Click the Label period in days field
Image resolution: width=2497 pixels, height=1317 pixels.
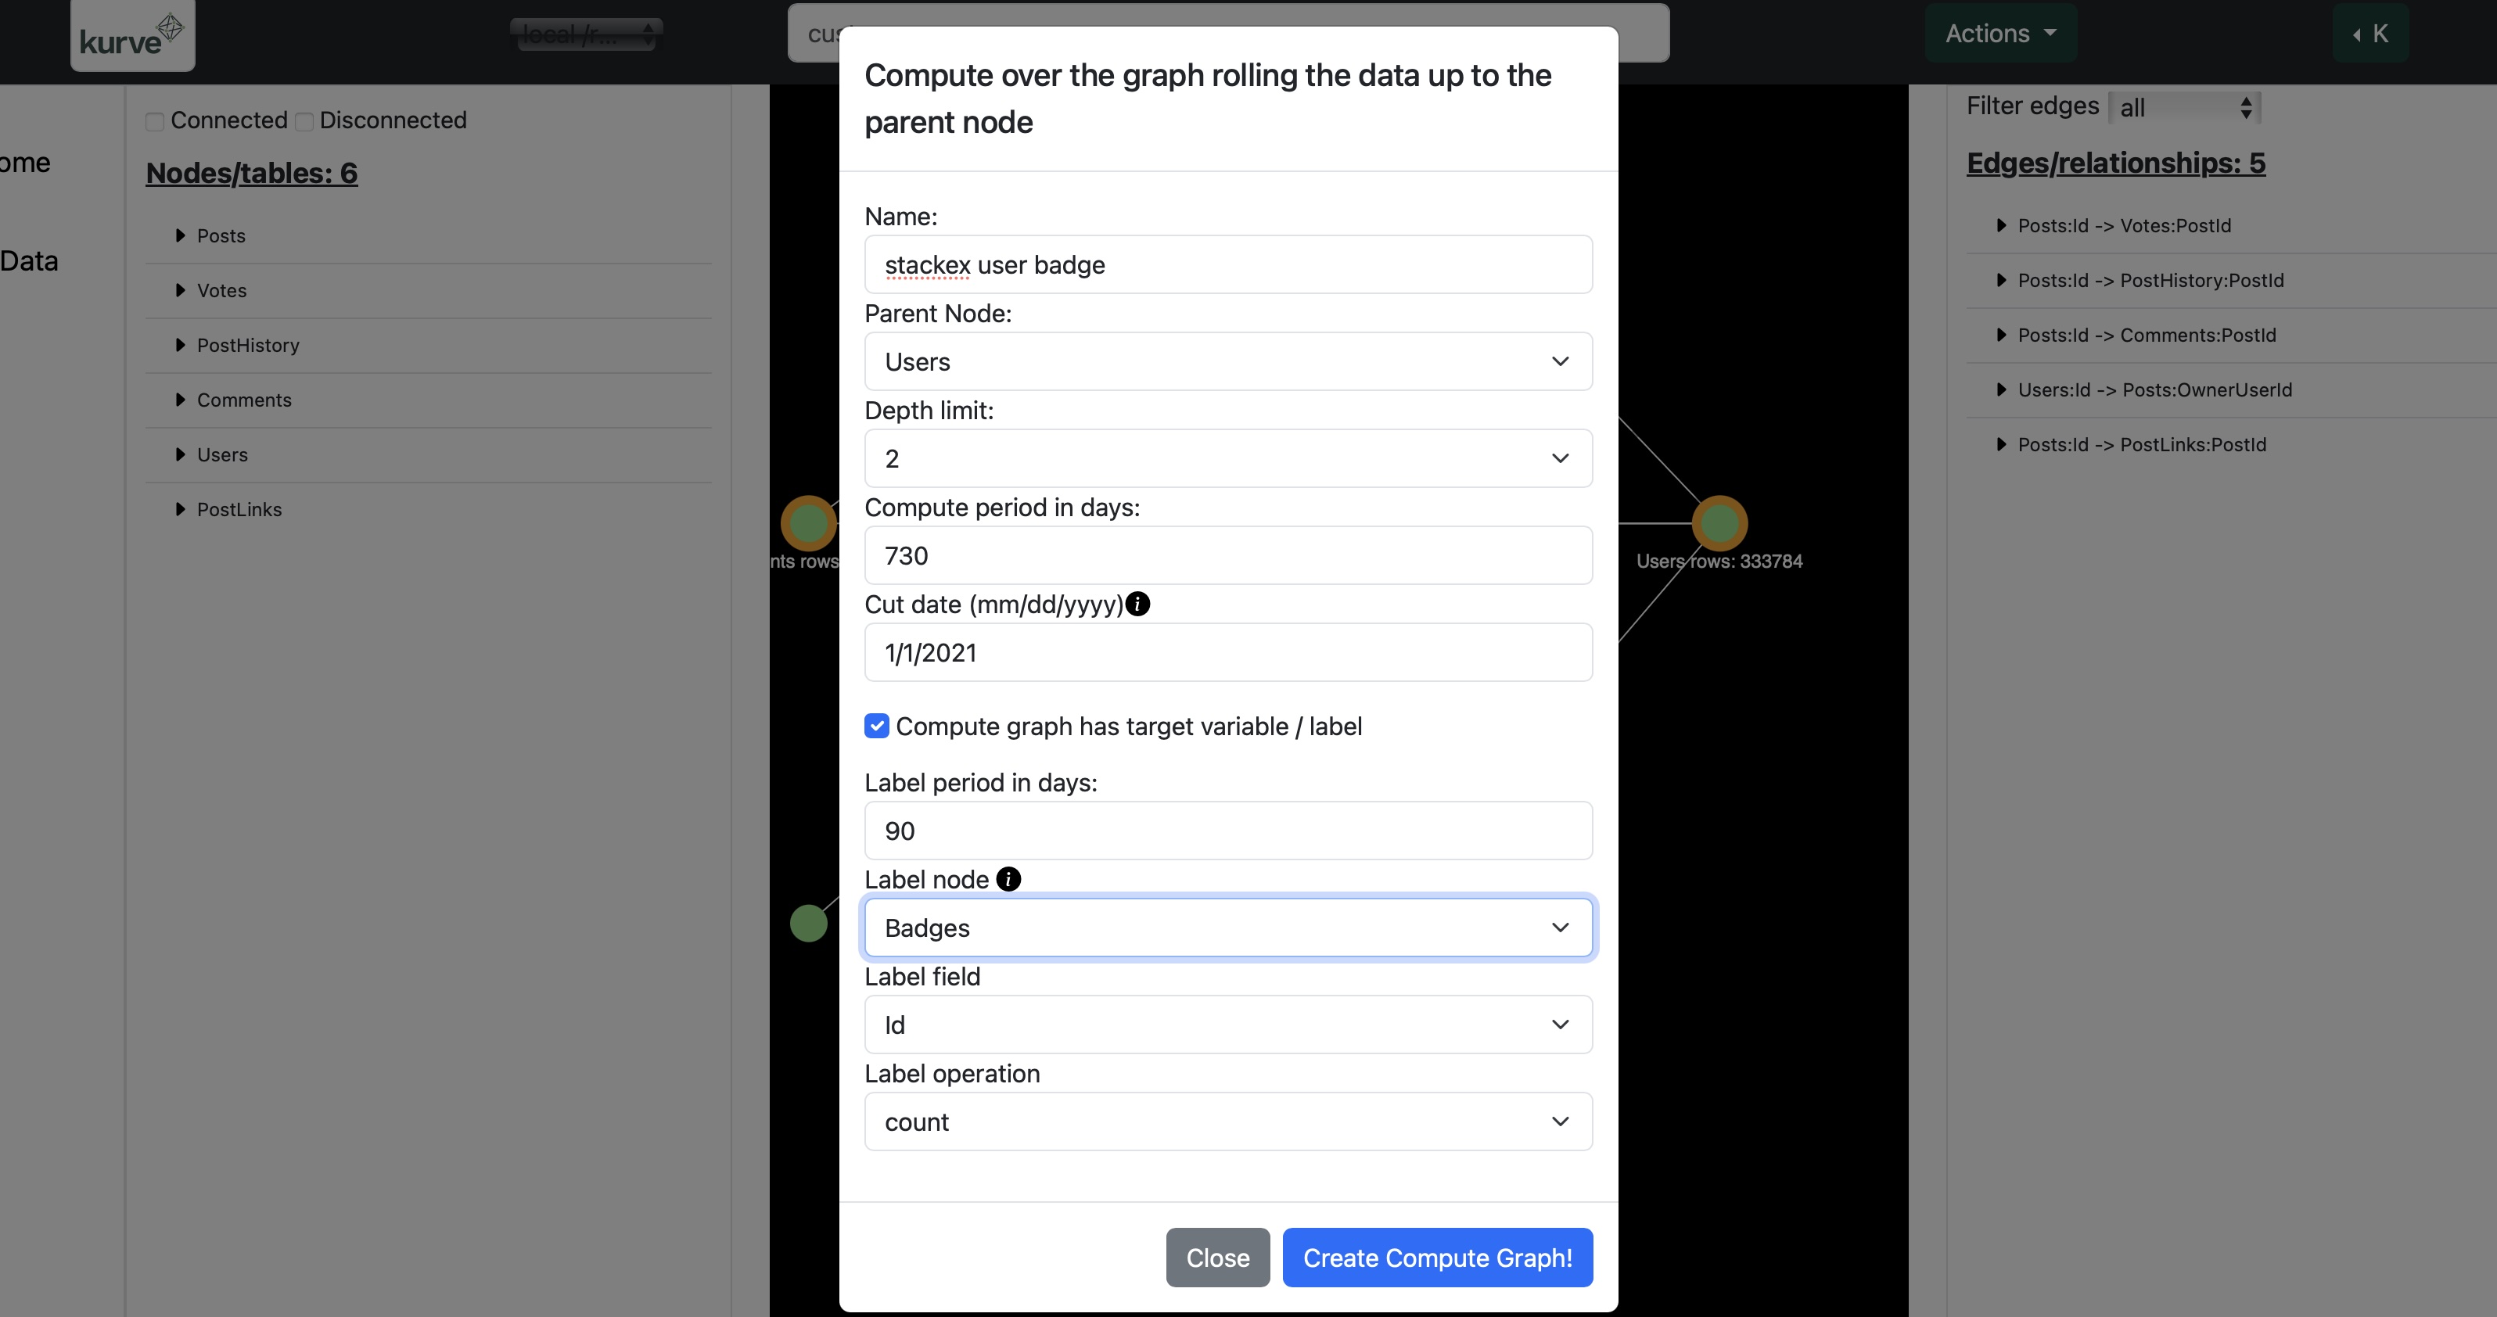click(x=1228, y=831)
